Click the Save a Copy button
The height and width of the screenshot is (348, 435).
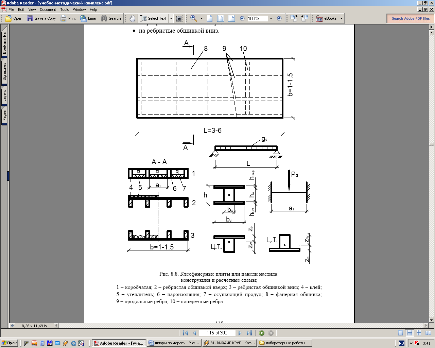tap(41, 18)
